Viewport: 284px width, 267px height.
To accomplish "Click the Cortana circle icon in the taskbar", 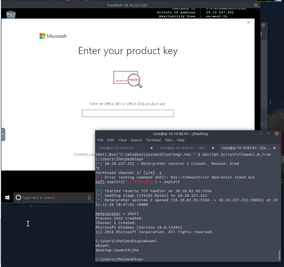I will [x=18, y=197].
